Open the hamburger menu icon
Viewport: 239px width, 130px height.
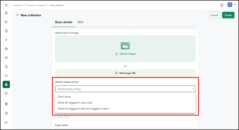click(6, 5)
